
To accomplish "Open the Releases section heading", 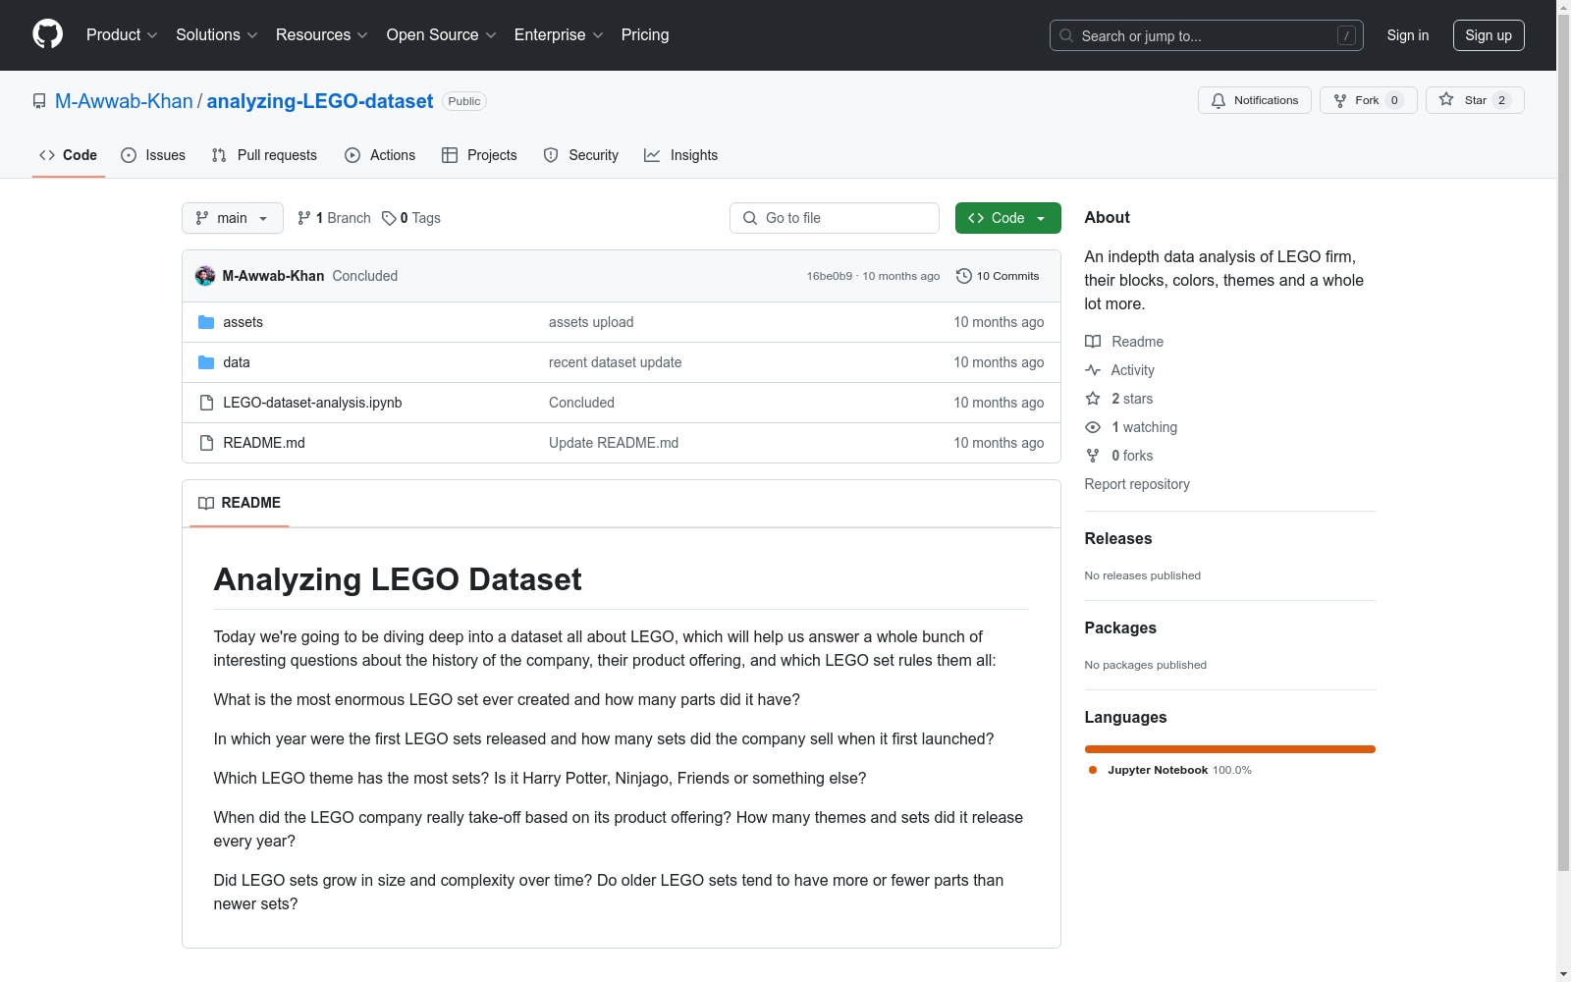I will 1118,538.
